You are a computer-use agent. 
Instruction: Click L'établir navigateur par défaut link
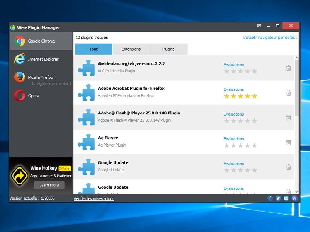coord(270,38)
